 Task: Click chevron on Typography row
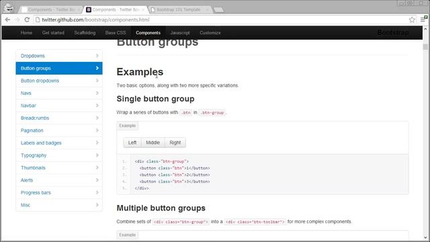[x=97, y=155]
